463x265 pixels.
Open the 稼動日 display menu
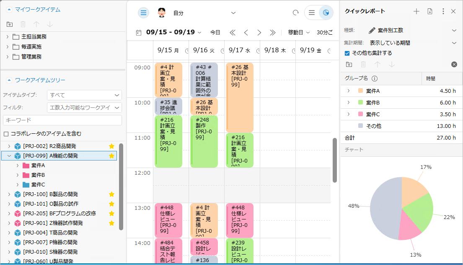coord(299,33)
